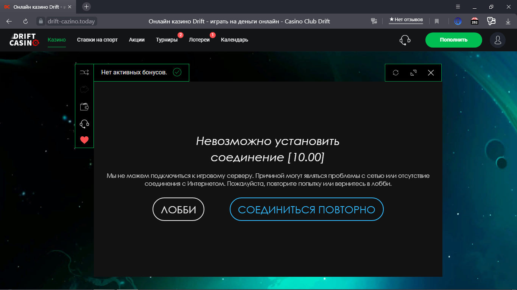Open the Турниры menu item
The height and width of the screenshot is (290, 517).
(x=167, y=40)
